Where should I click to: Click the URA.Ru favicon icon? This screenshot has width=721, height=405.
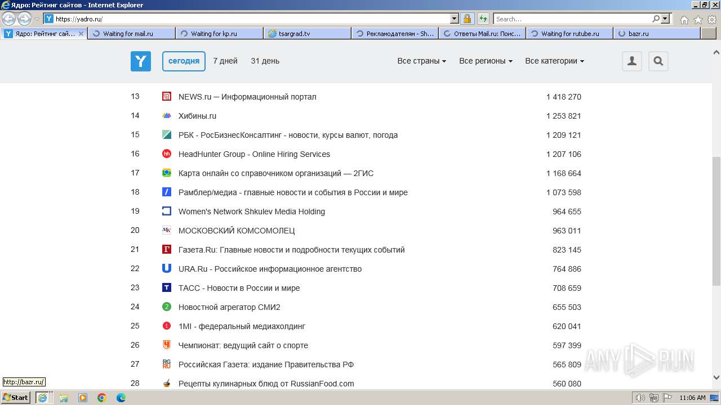(x=167, y=269)
